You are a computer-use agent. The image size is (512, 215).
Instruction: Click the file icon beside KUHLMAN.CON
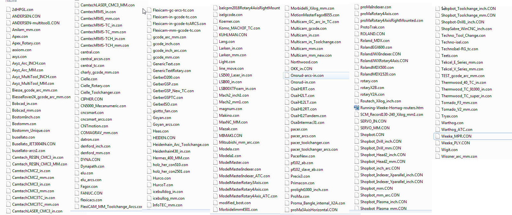[x=216, y=35]
